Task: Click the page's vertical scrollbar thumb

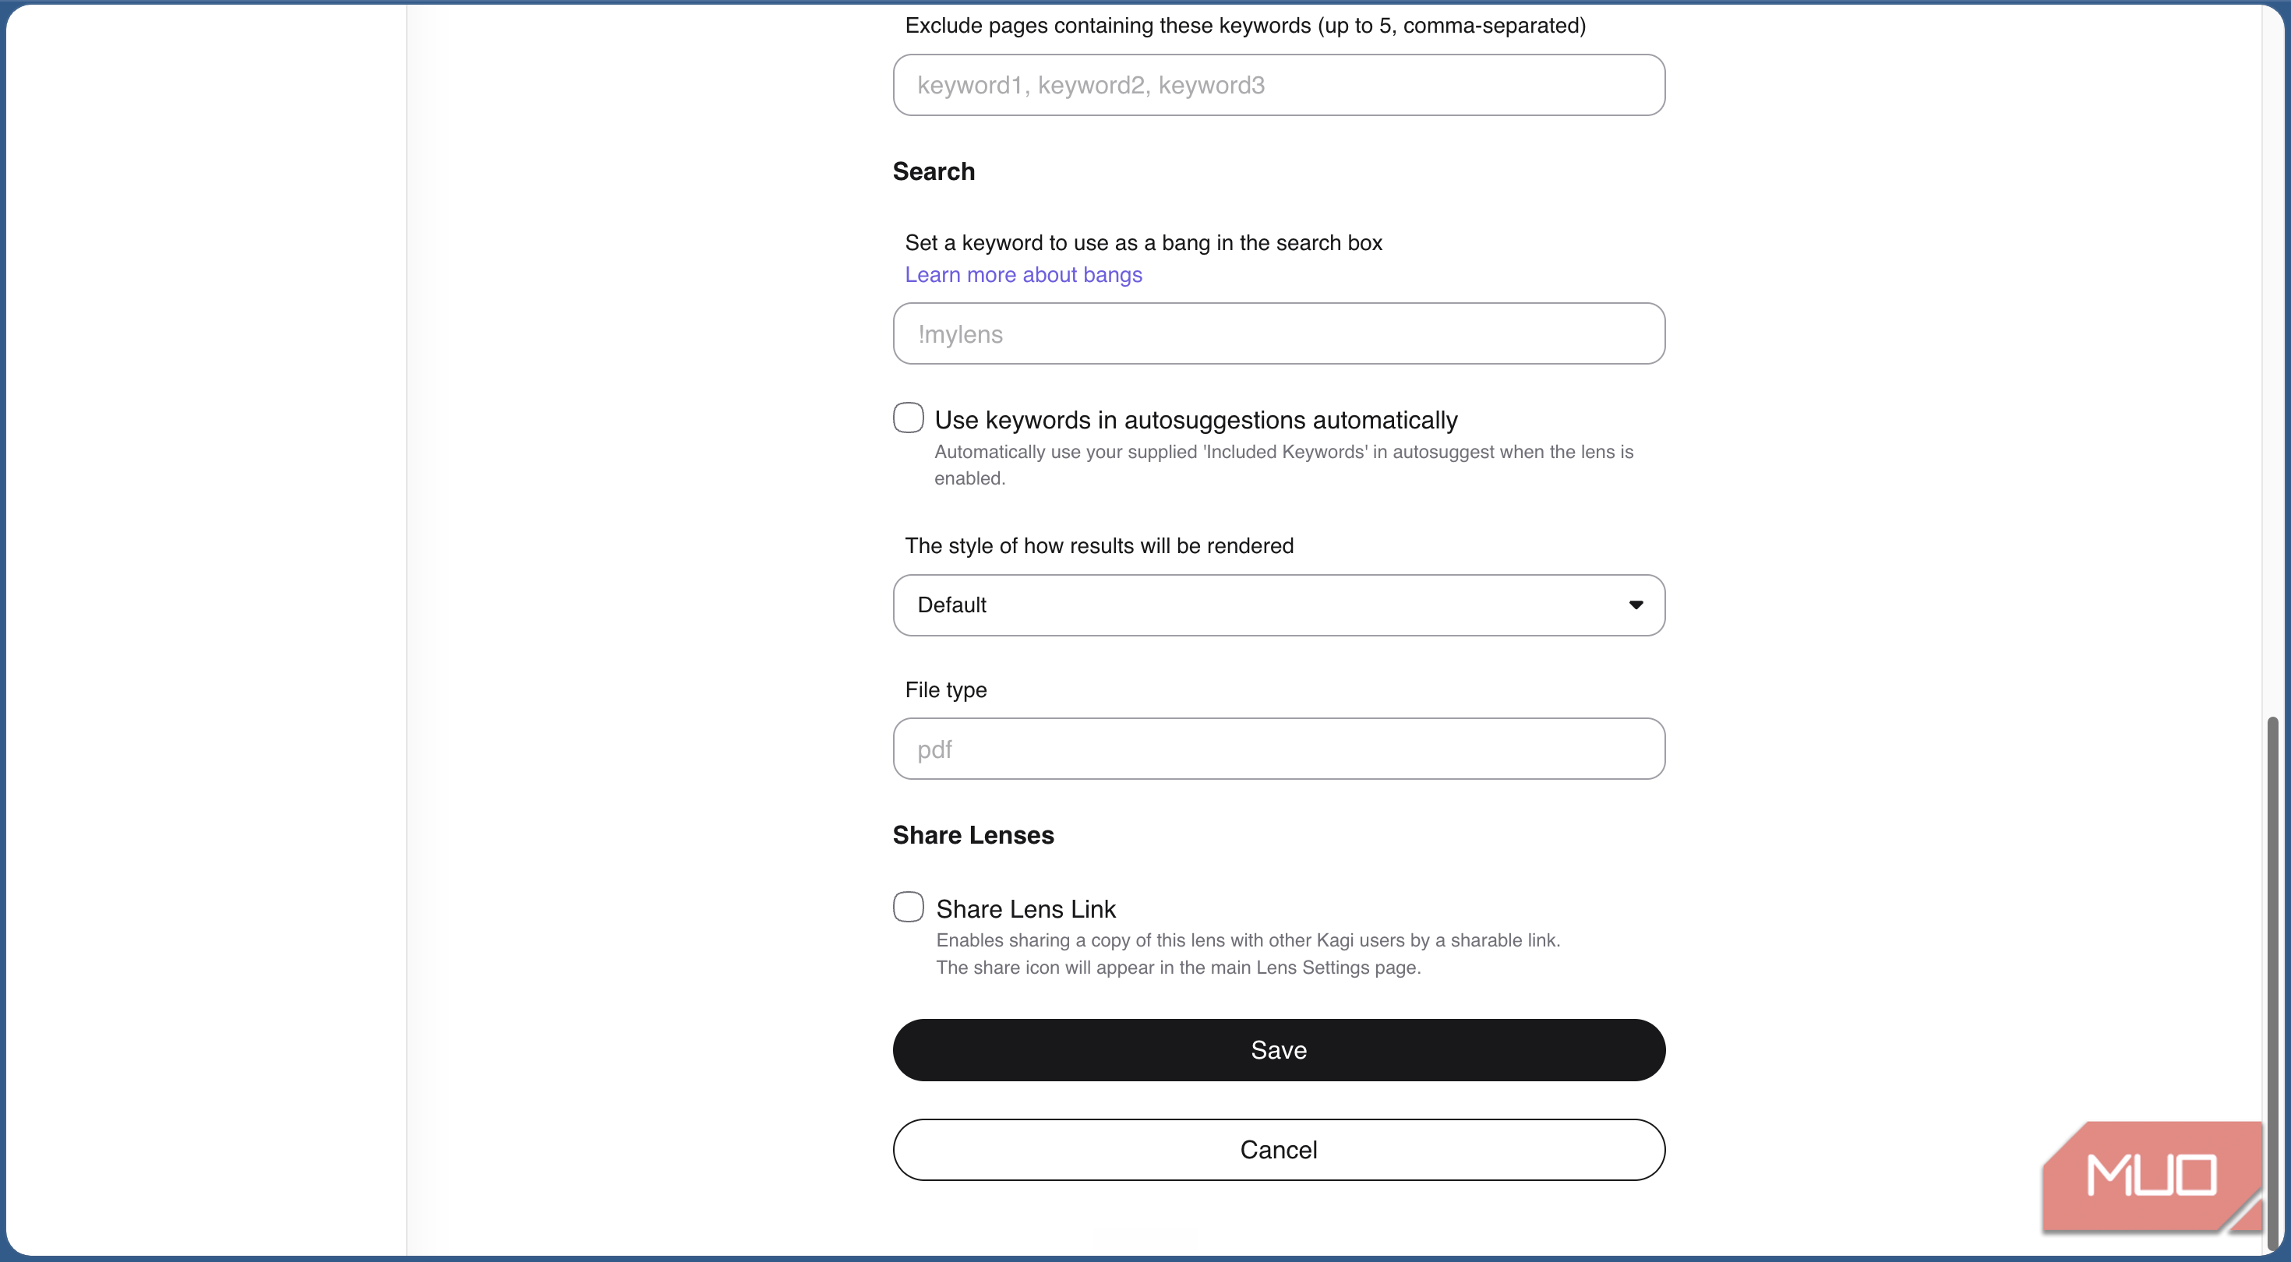Action: 2273,983
